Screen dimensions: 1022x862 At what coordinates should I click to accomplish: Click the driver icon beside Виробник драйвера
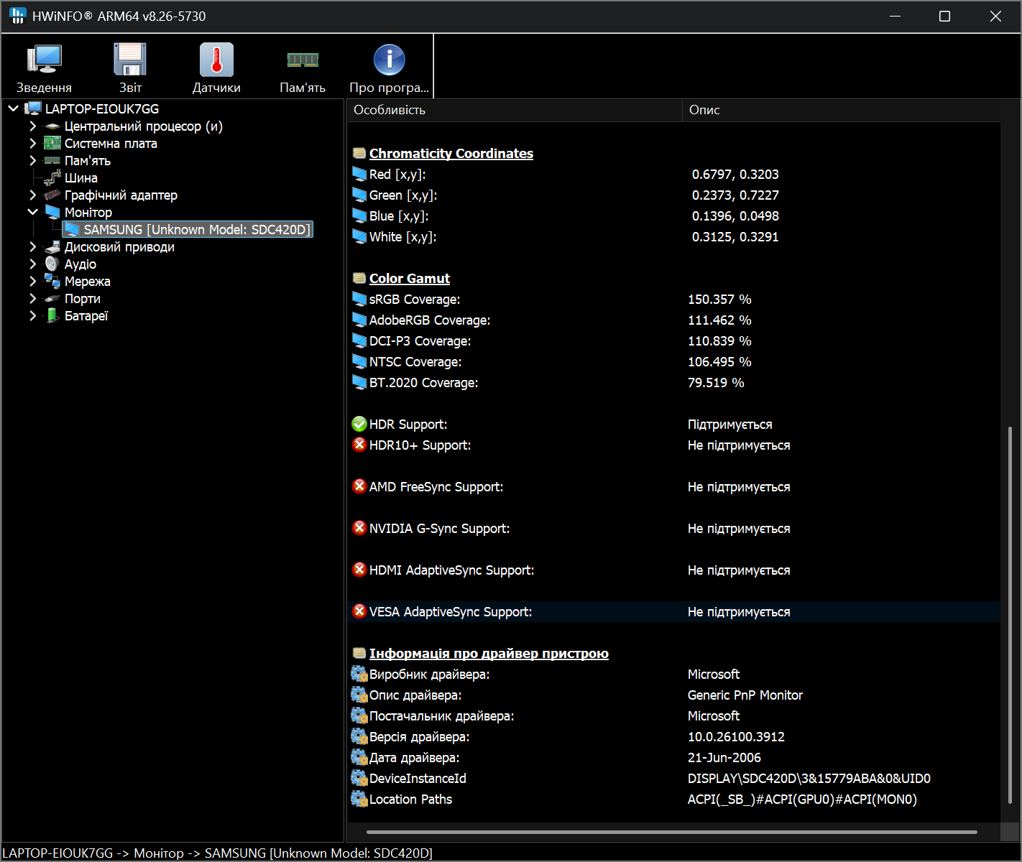pyautogui.click(x=359, y=674)
